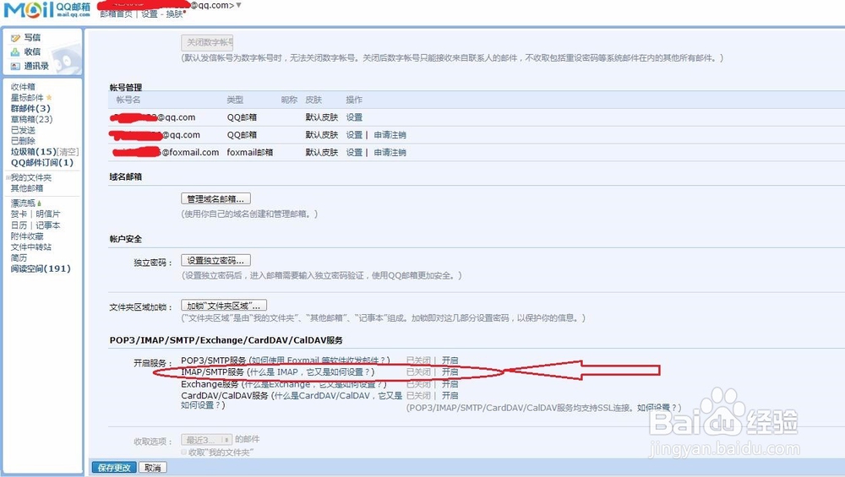Click 申请注销 for the foxmail.com account
This screenshot has height=477, width=845.
(390, 152)
